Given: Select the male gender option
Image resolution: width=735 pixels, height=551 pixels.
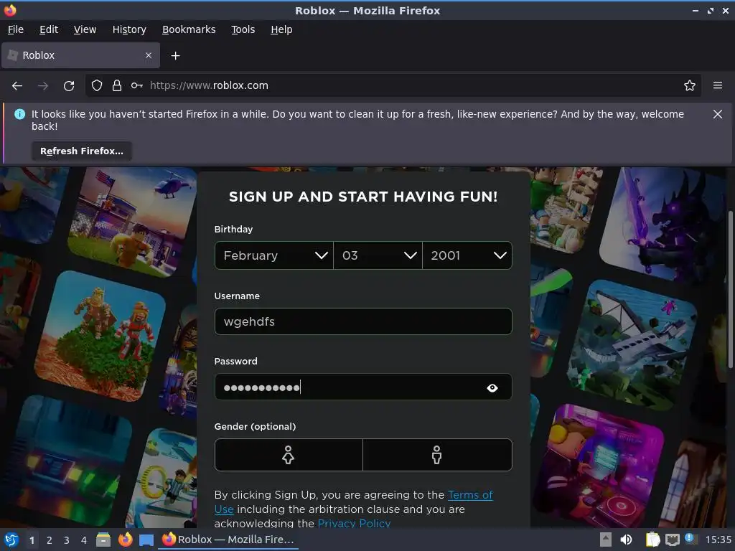Looking at the screenshot, I should pos(437,455).
